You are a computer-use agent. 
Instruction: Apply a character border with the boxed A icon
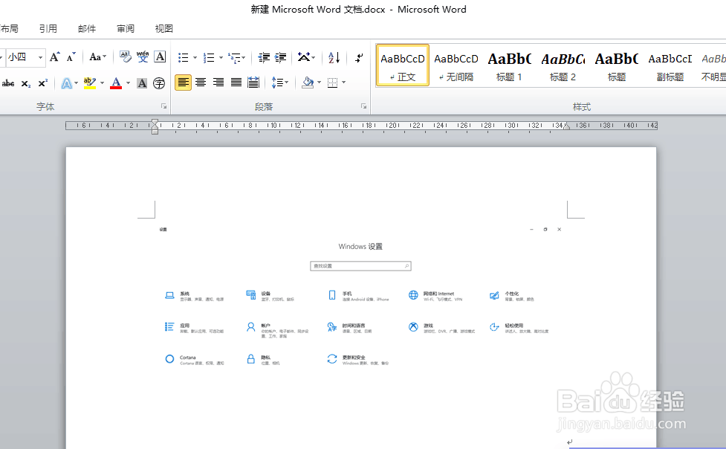[x=160, y=57]
